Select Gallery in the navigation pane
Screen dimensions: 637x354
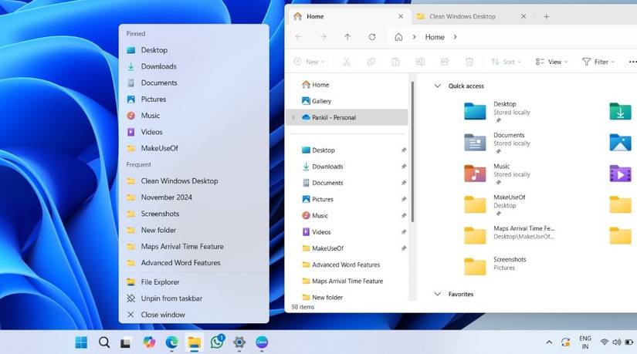[x=347, y=101]
